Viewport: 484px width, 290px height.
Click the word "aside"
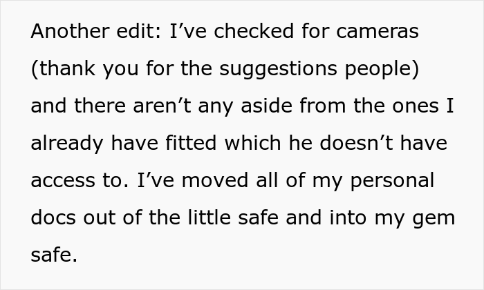266,106
